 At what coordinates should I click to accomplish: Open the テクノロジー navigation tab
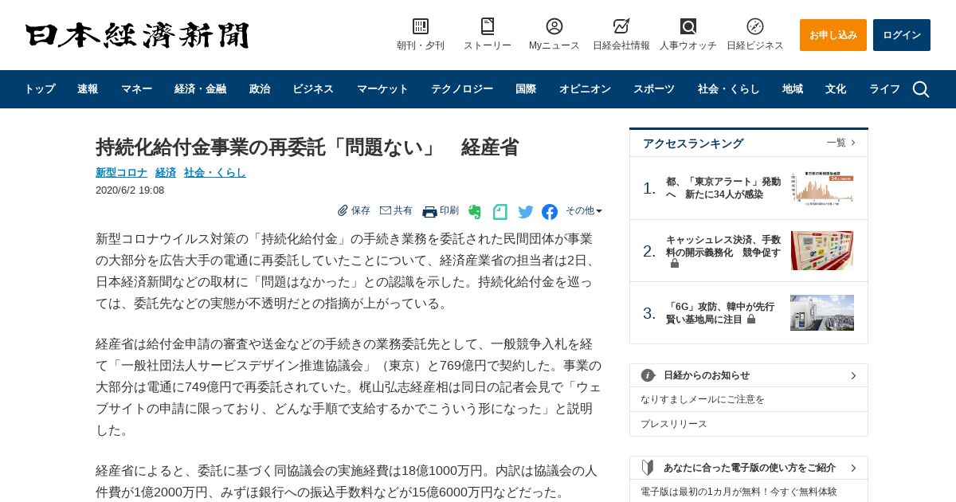(x=462, y=89)
